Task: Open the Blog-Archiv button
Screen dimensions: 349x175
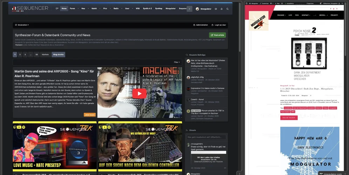Action: click(58, 55)
